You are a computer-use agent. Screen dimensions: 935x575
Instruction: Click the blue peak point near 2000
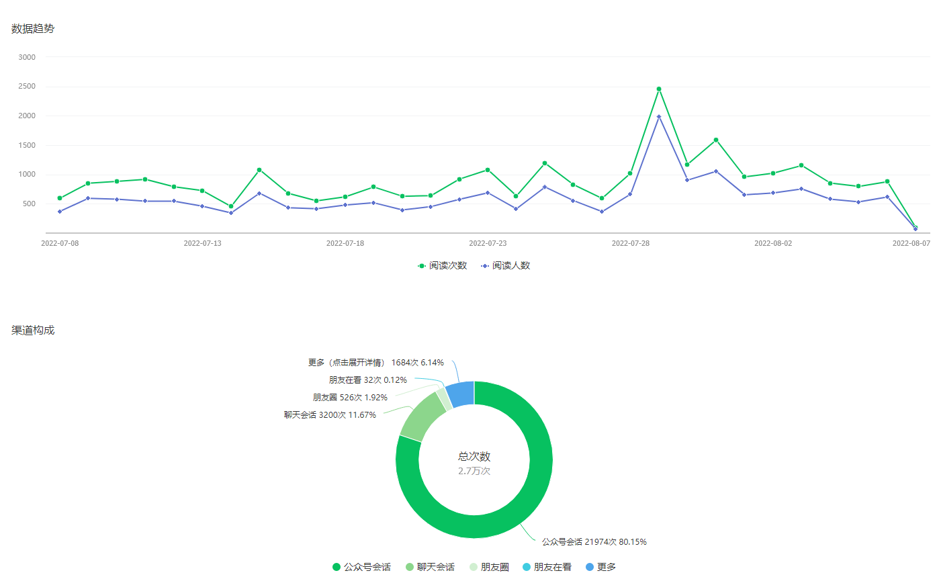click(659, 117)
